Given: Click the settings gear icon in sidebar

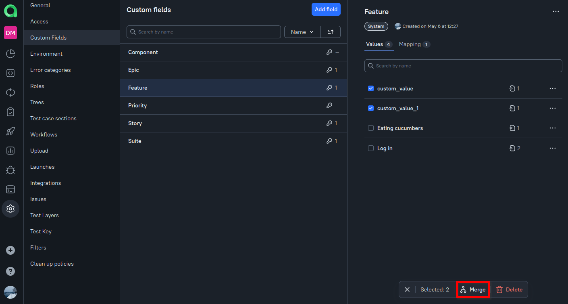Looking at the screenshot, I should pos(10,209).
